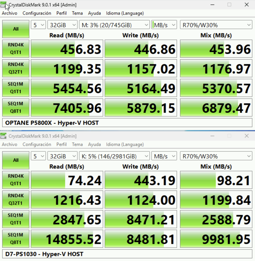Click the mix value 98.21
The width and height of the screenshot is (255, 261).
(x=216, y=180)
